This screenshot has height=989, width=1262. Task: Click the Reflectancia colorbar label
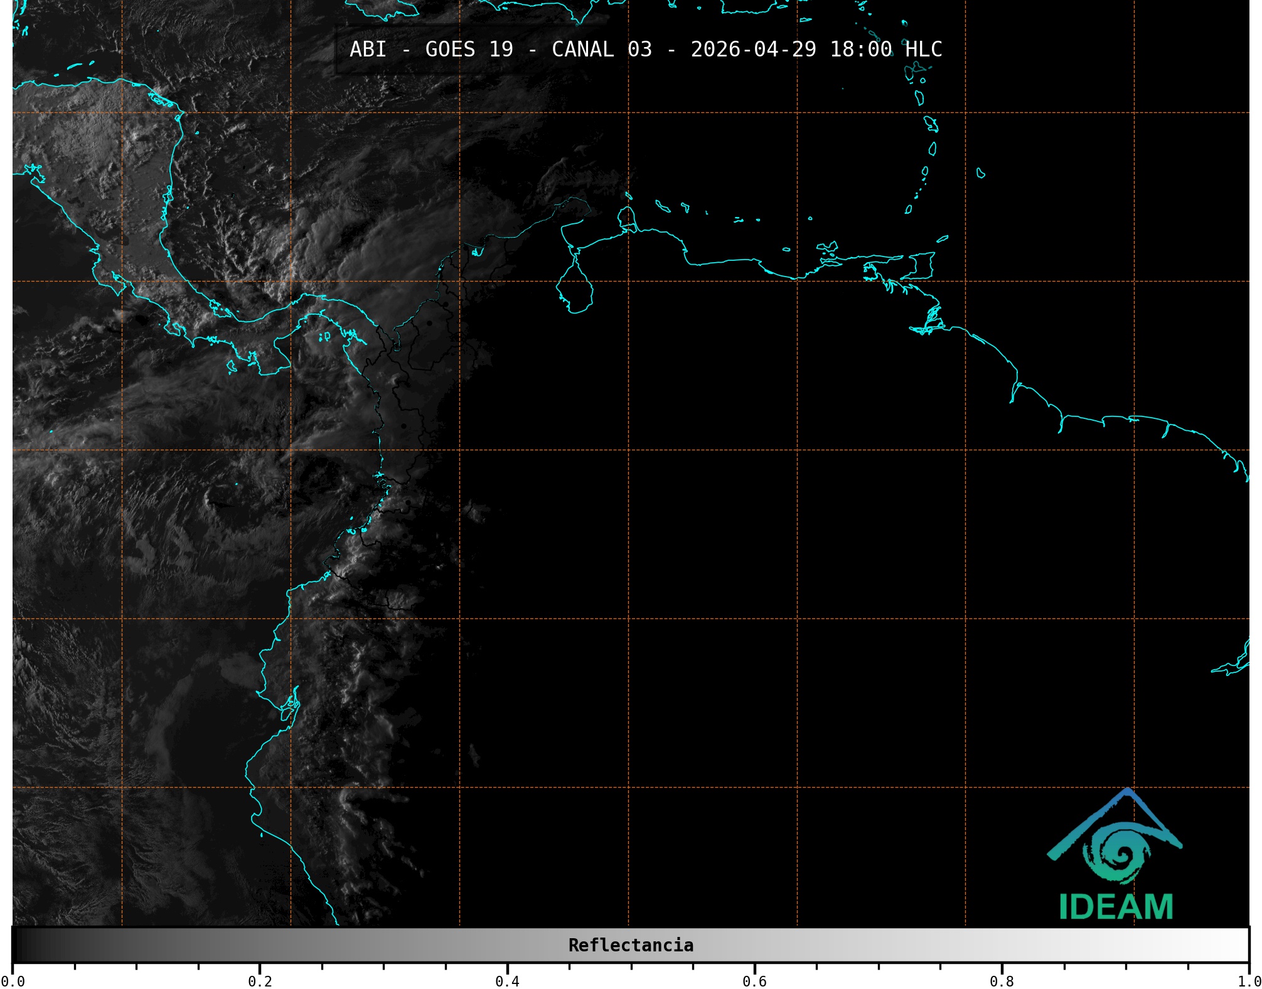pyautogui.click(x=631, y=945)
